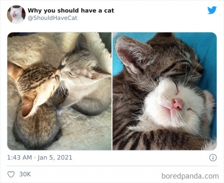Image resolution: width=224 pixels, height=183 pixels.
Task: Click the white kitten's pink nose
Action: 178,104
